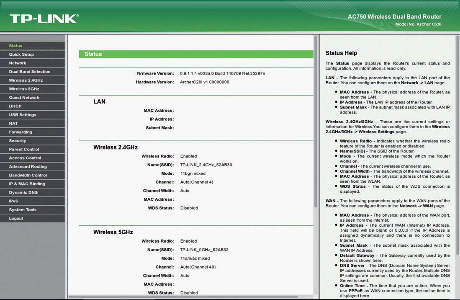The width and height of the screenshot is (460, 300).
Task: Click the 'LAN' section heading
Action: click(x=100, y=101)
